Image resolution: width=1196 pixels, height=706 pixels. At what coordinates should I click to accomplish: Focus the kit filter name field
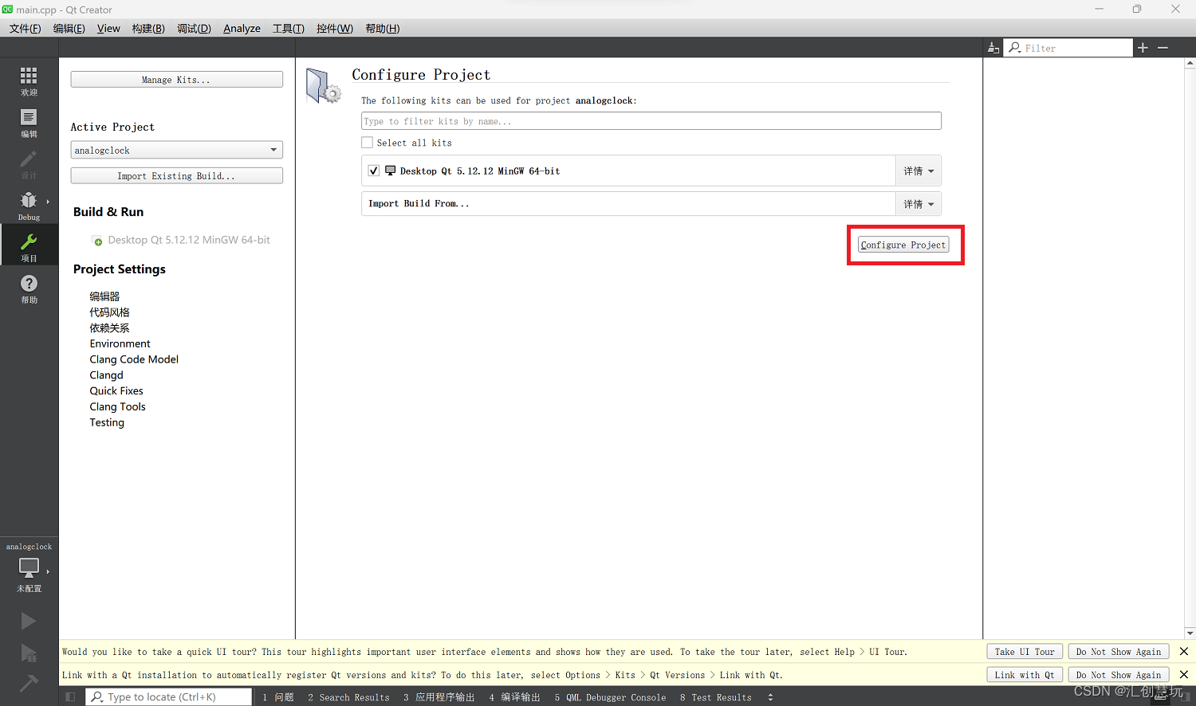coord(651,121)
